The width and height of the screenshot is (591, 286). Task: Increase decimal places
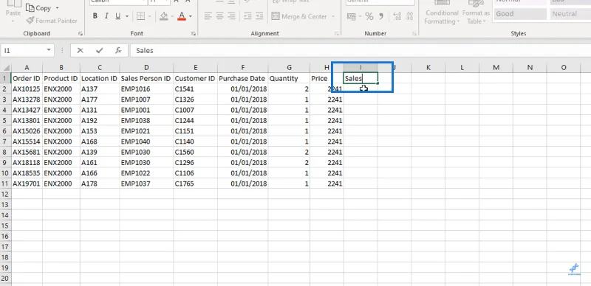pos(397,16)
